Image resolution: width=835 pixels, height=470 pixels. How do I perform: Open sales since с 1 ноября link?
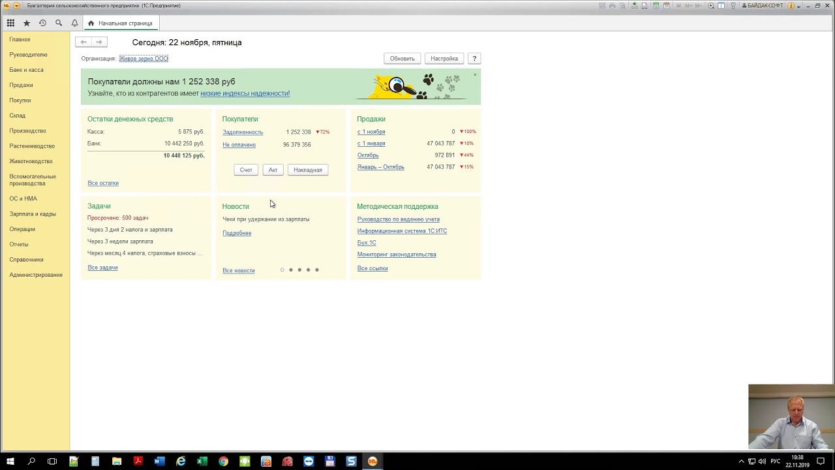(x=371, y=132)
